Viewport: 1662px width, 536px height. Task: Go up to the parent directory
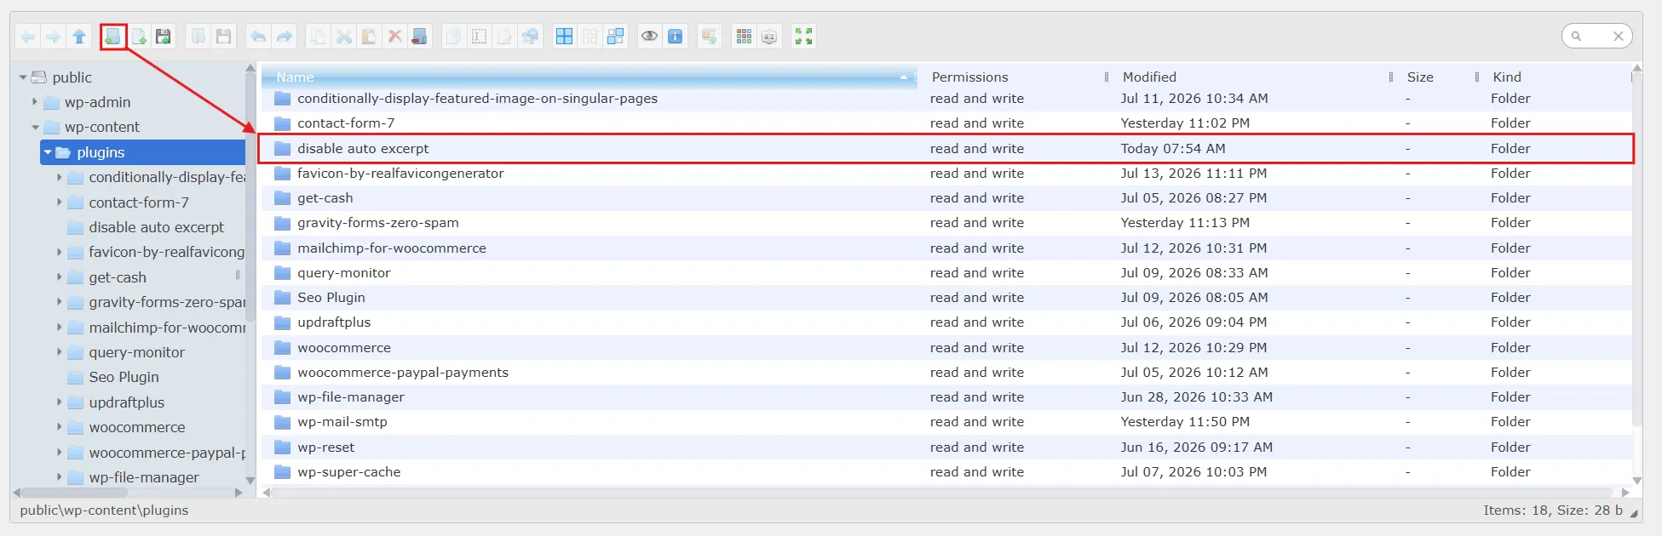point(79,37)
